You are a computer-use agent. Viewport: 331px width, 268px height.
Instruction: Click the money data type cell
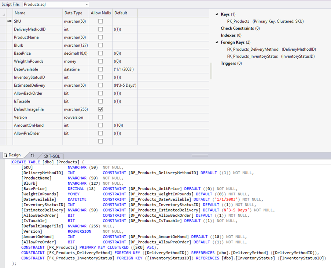point(76,61)
